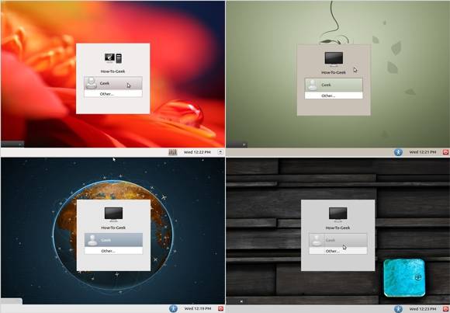Viewport: 450px width, 313px height.
Task: Choose Other... on dark wood login screen
Action: click(337, 251)
